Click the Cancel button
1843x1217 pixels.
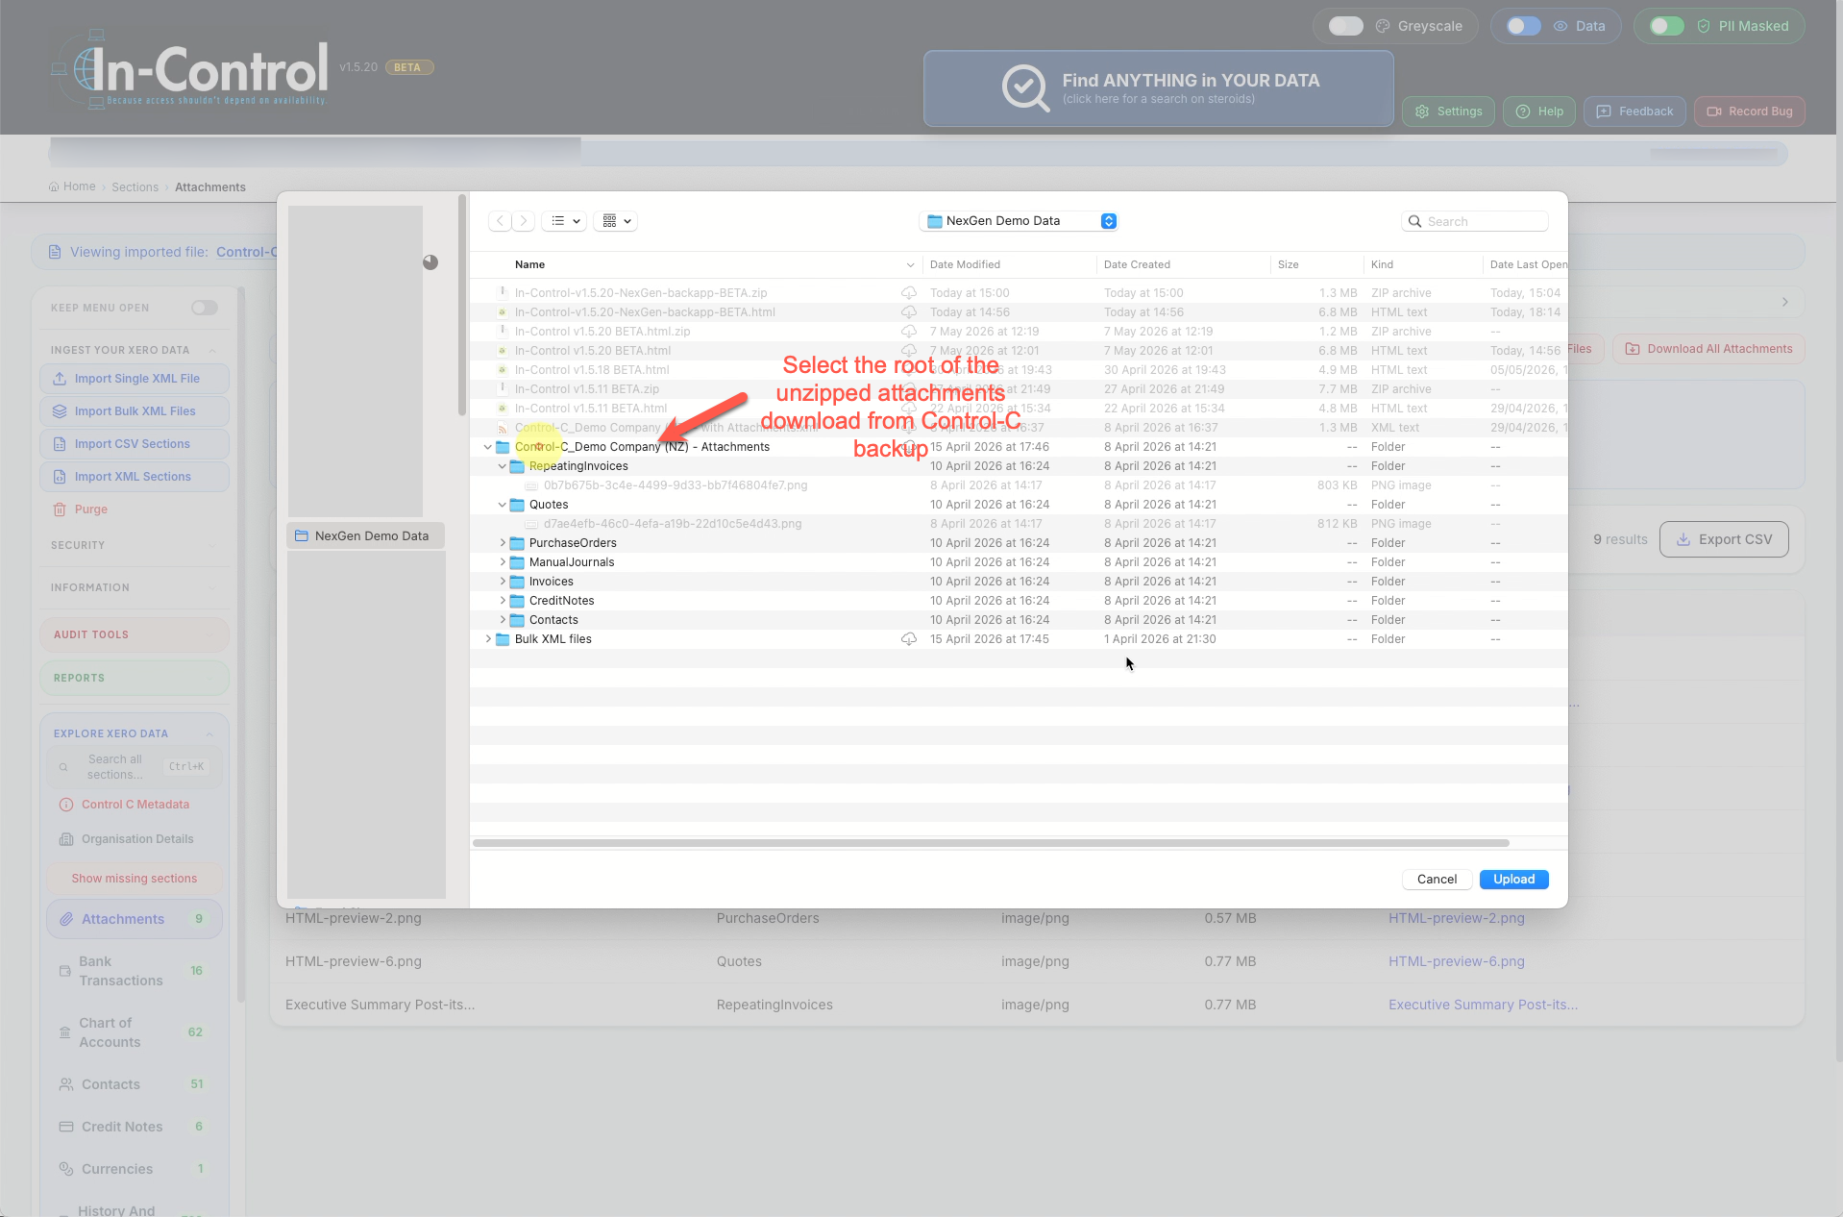point(1437,880)
